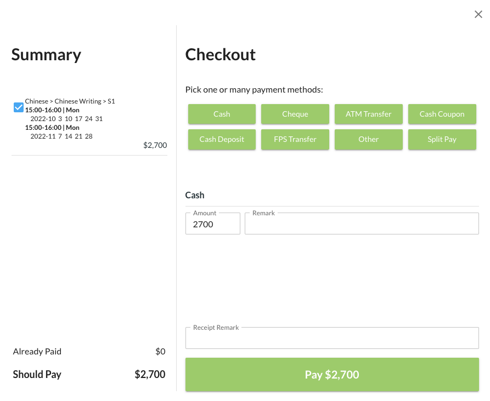Click the Receipt Remark text box
Viewport: 490px width, 401px height.
[x=332, y=339]
